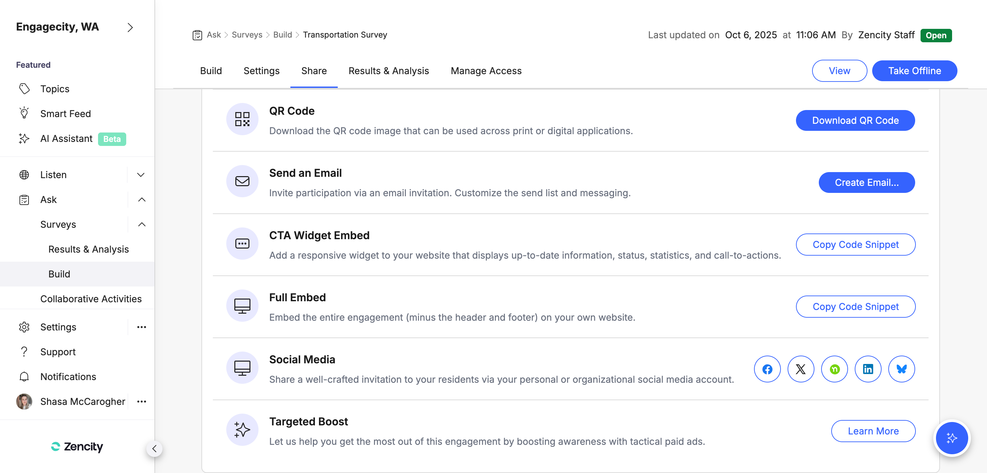Collapse the left sidebar panel
987x473 pixels.
click(x=154, y=449)
